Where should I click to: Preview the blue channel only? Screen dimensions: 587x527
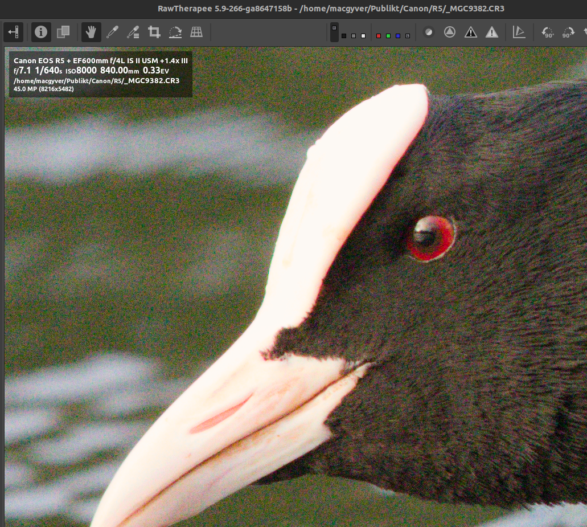pos(397,36)
